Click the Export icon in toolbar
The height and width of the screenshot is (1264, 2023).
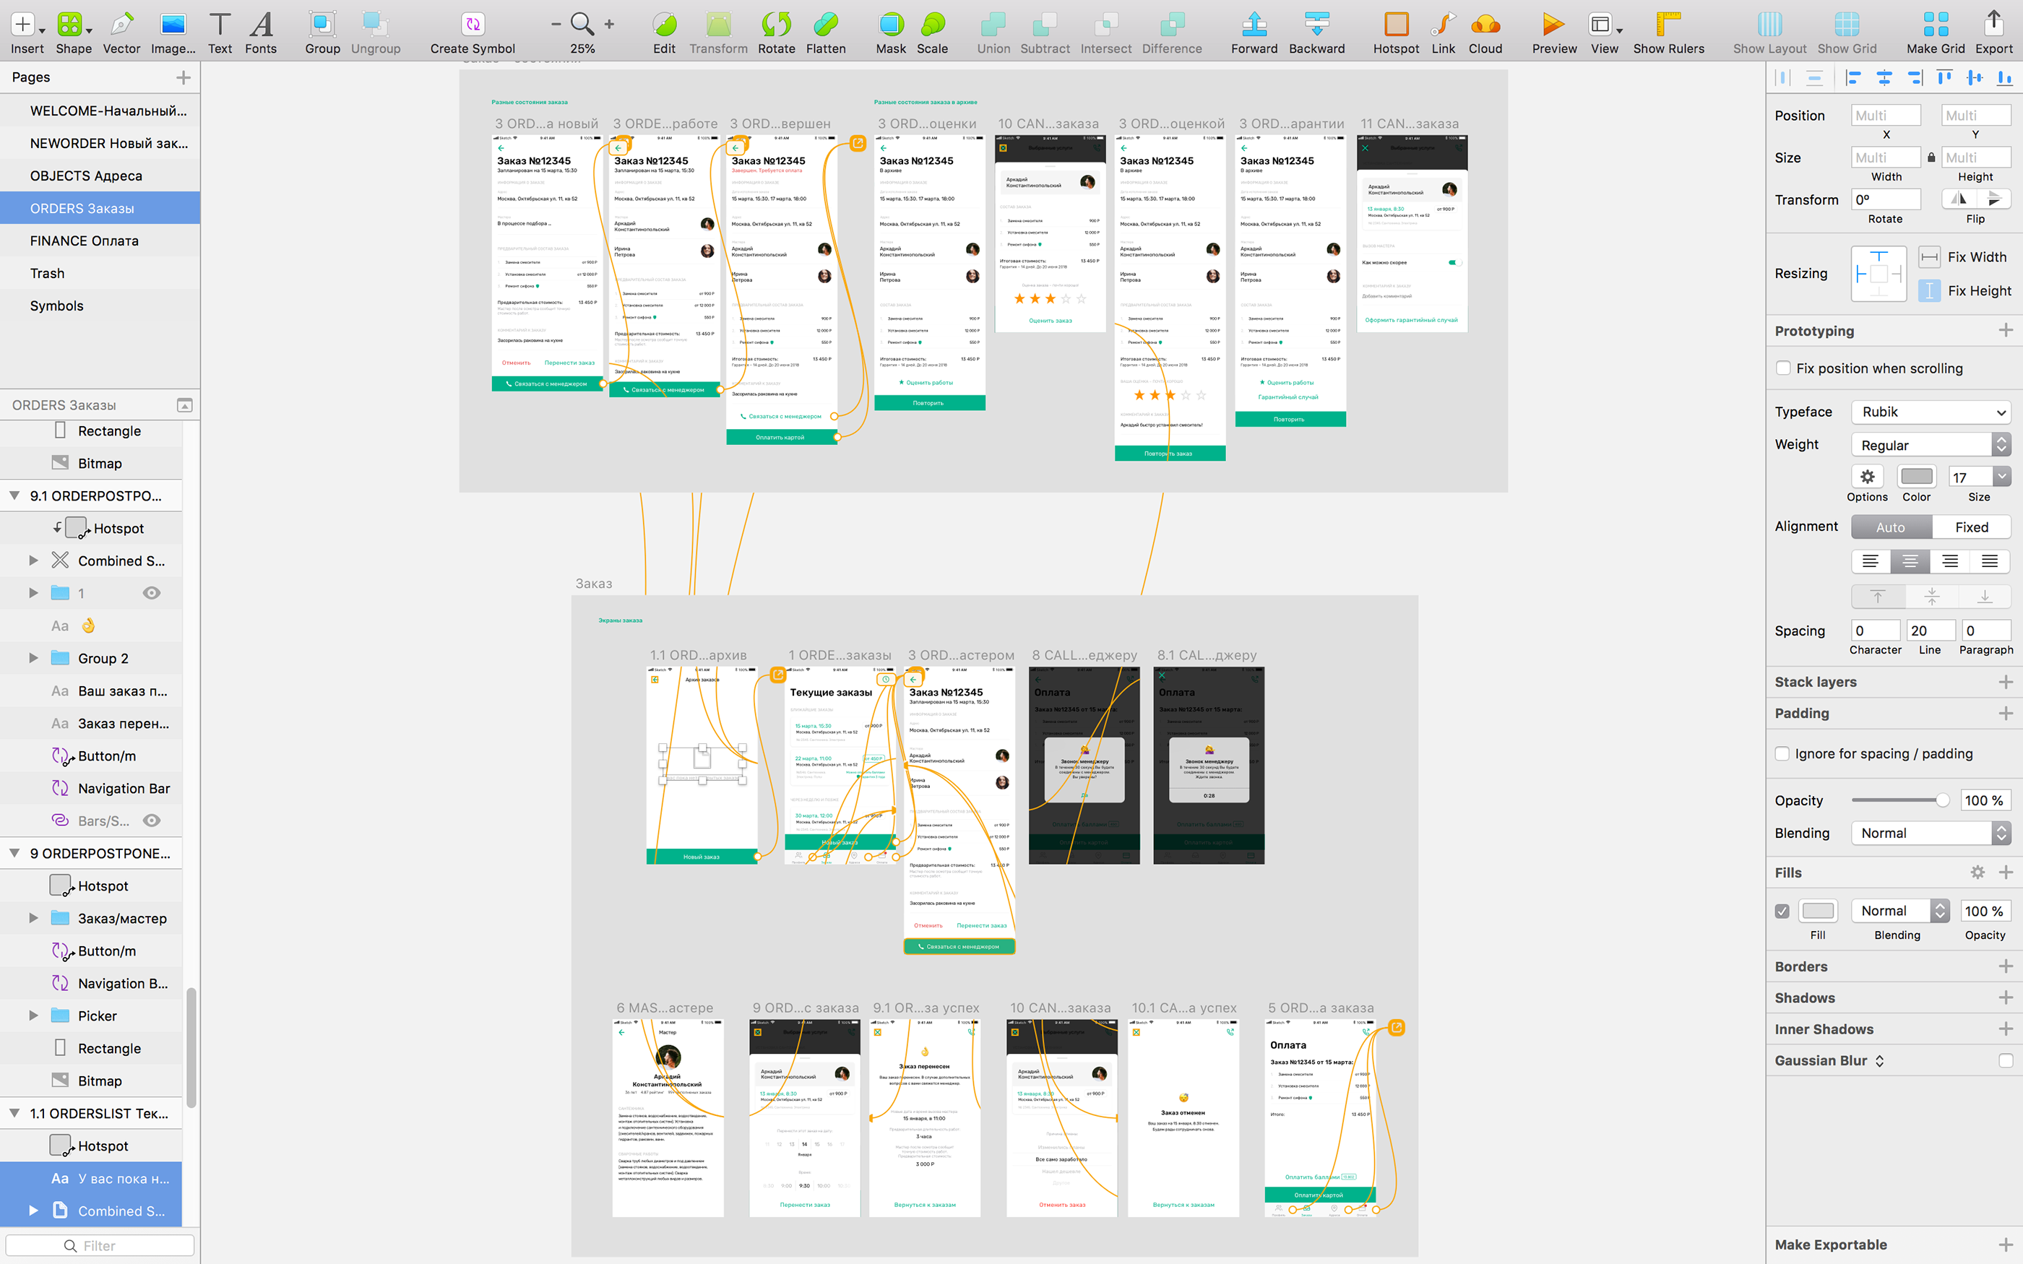point(1993,25)
